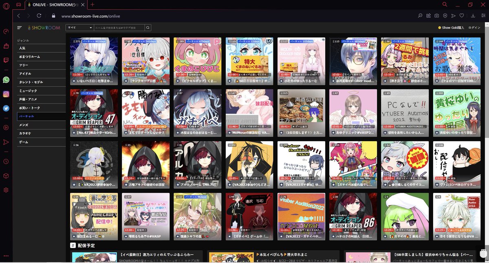This screenshot has width=489, height=263.
Task: Select the ONLIVE - SHOWROOM tab
Action: [x=56, y=4]
